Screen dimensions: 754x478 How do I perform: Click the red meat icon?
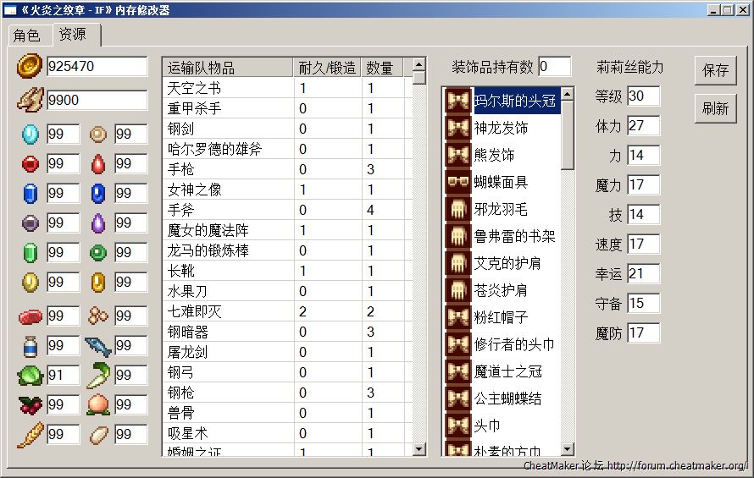[x=30, y=316]
